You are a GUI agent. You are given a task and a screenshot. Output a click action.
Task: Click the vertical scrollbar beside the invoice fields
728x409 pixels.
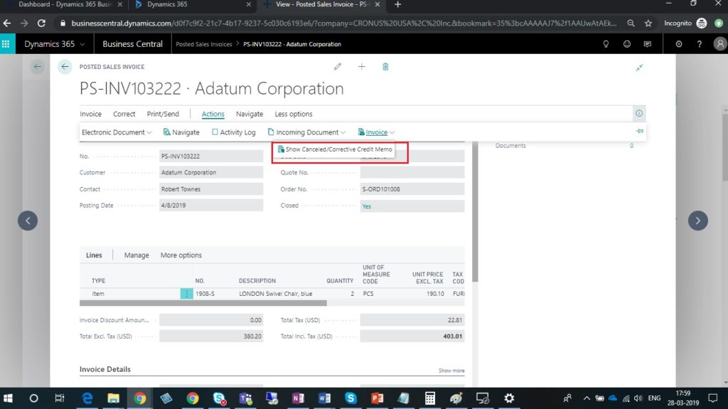tap(475, 211)
